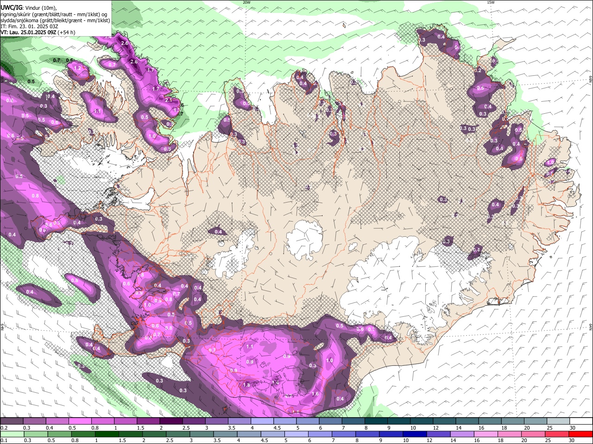Viewport: 593px width, 444px height.
Task: Pick the top legend swatch between 4 and 4.5
Action: tap(262, 421)
